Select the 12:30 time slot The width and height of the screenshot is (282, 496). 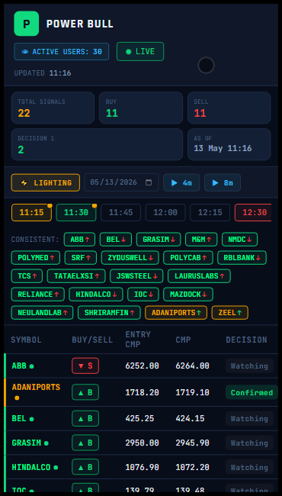click(x=253, y=213)
